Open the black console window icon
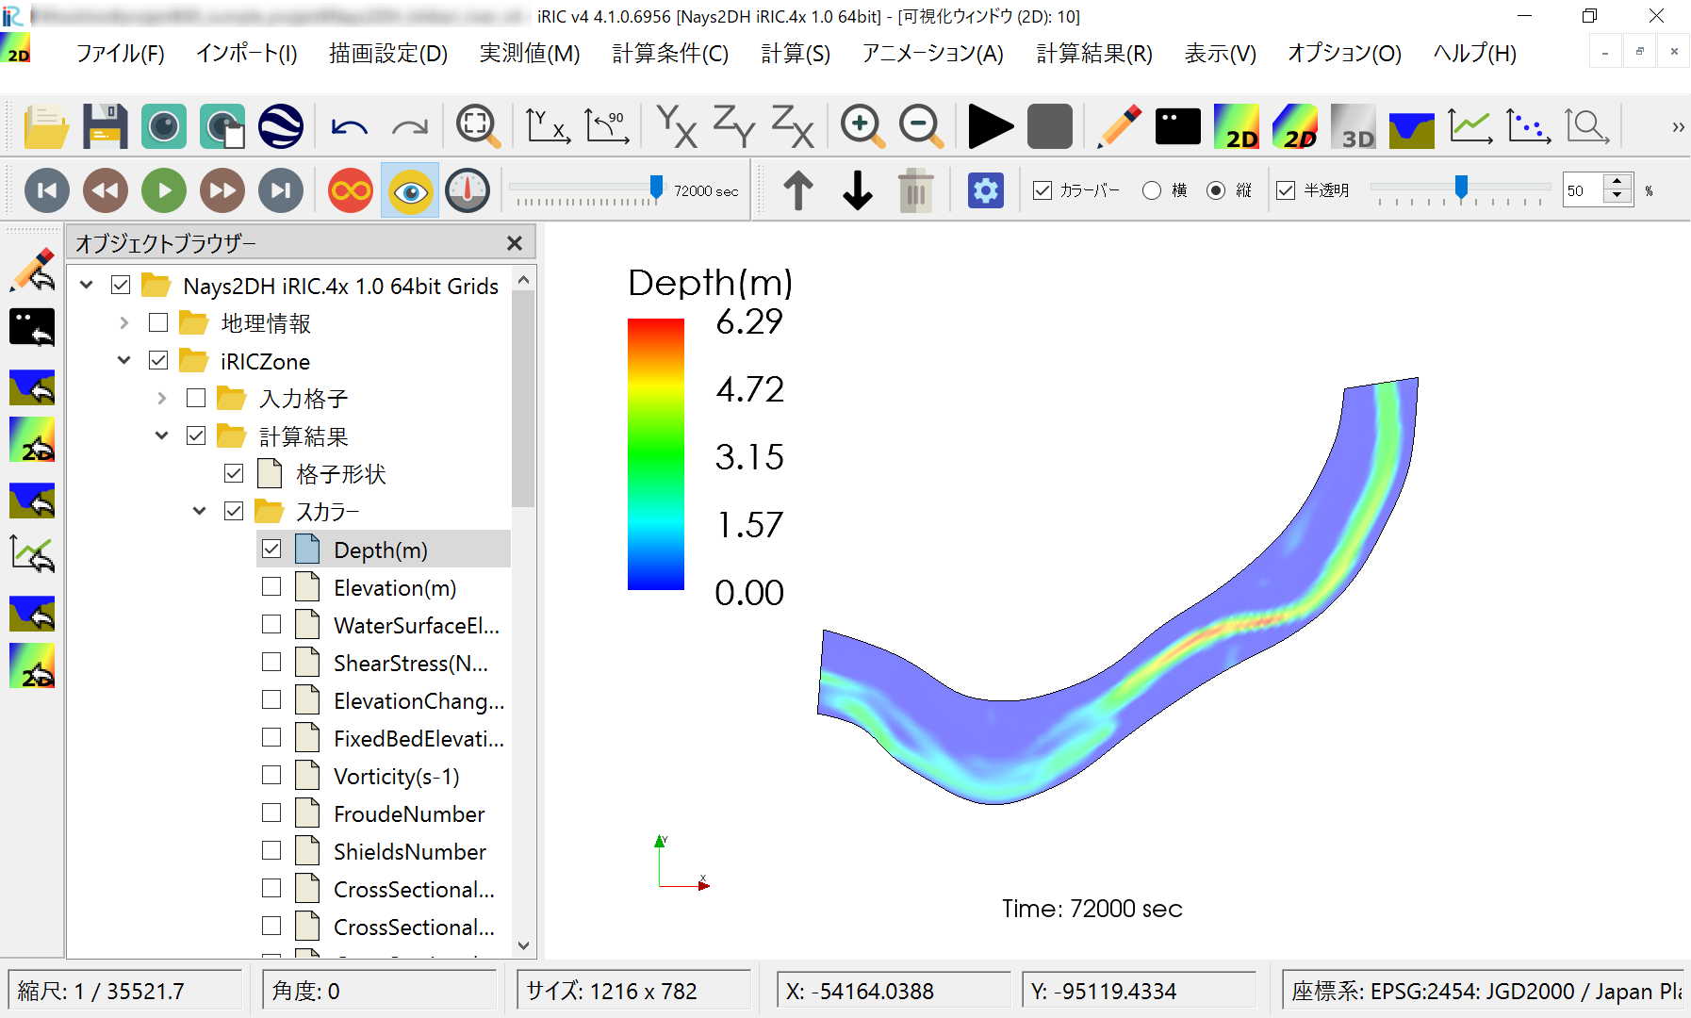 pos(1177,126)
